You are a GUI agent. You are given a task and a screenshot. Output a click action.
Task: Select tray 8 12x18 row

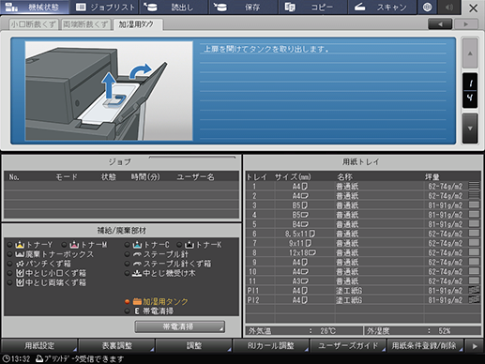(x=363, y=252)
